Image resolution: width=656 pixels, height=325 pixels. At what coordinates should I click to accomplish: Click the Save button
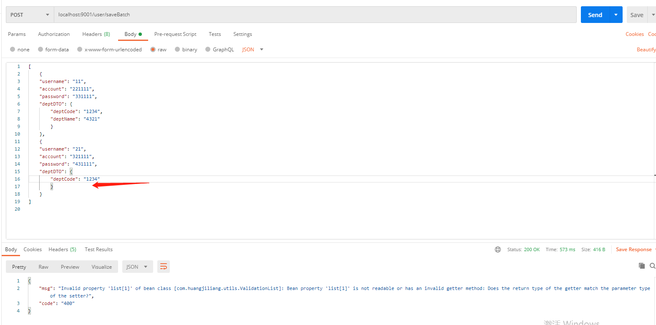click(x=637, y=15)
